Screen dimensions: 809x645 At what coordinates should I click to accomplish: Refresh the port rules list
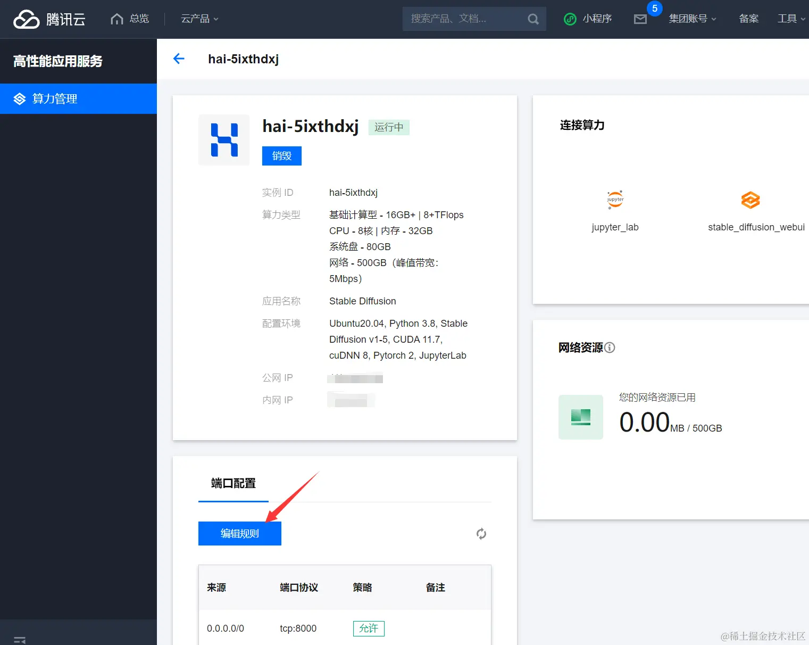click(481, 534)
